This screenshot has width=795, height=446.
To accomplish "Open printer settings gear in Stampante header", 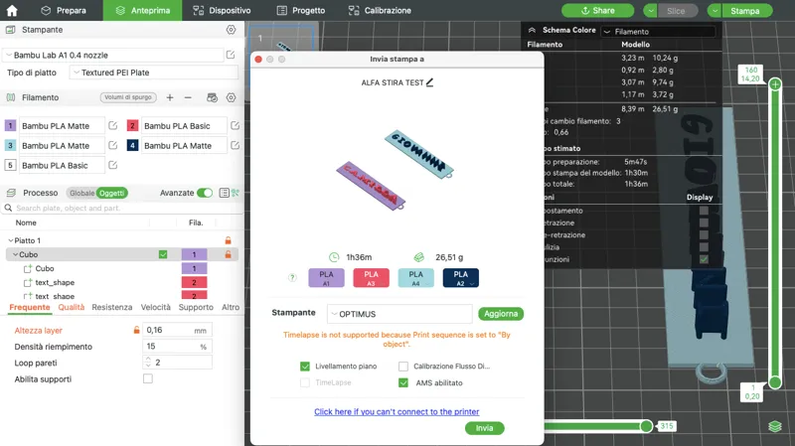I will (x=231, y=30).
